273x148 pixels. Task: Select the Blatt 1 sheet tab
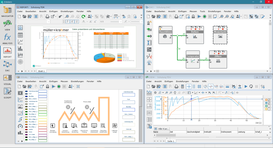42,71
